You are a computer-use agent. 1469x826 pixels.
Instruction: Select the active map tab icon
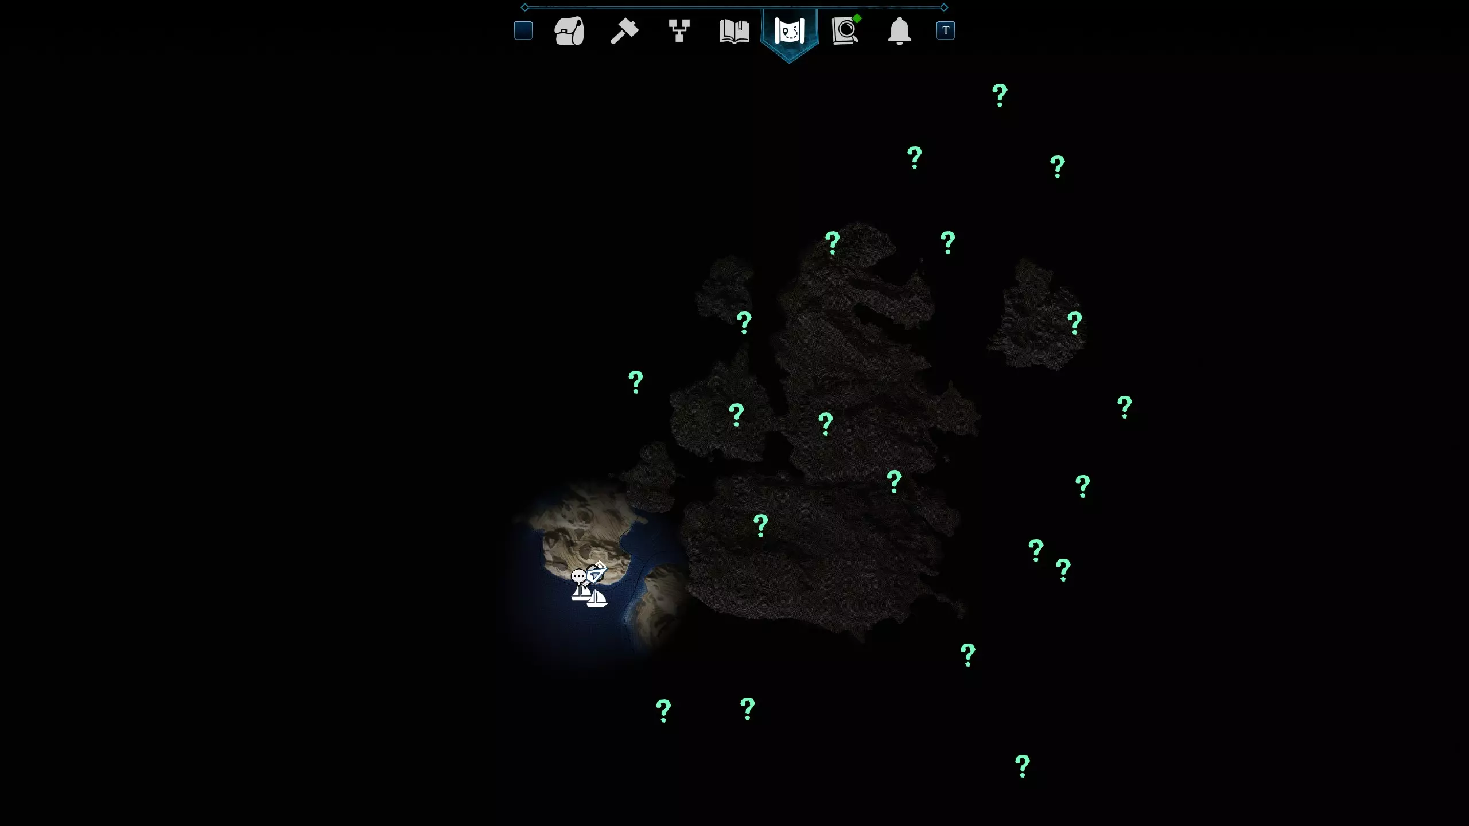(x=789, y=30)
